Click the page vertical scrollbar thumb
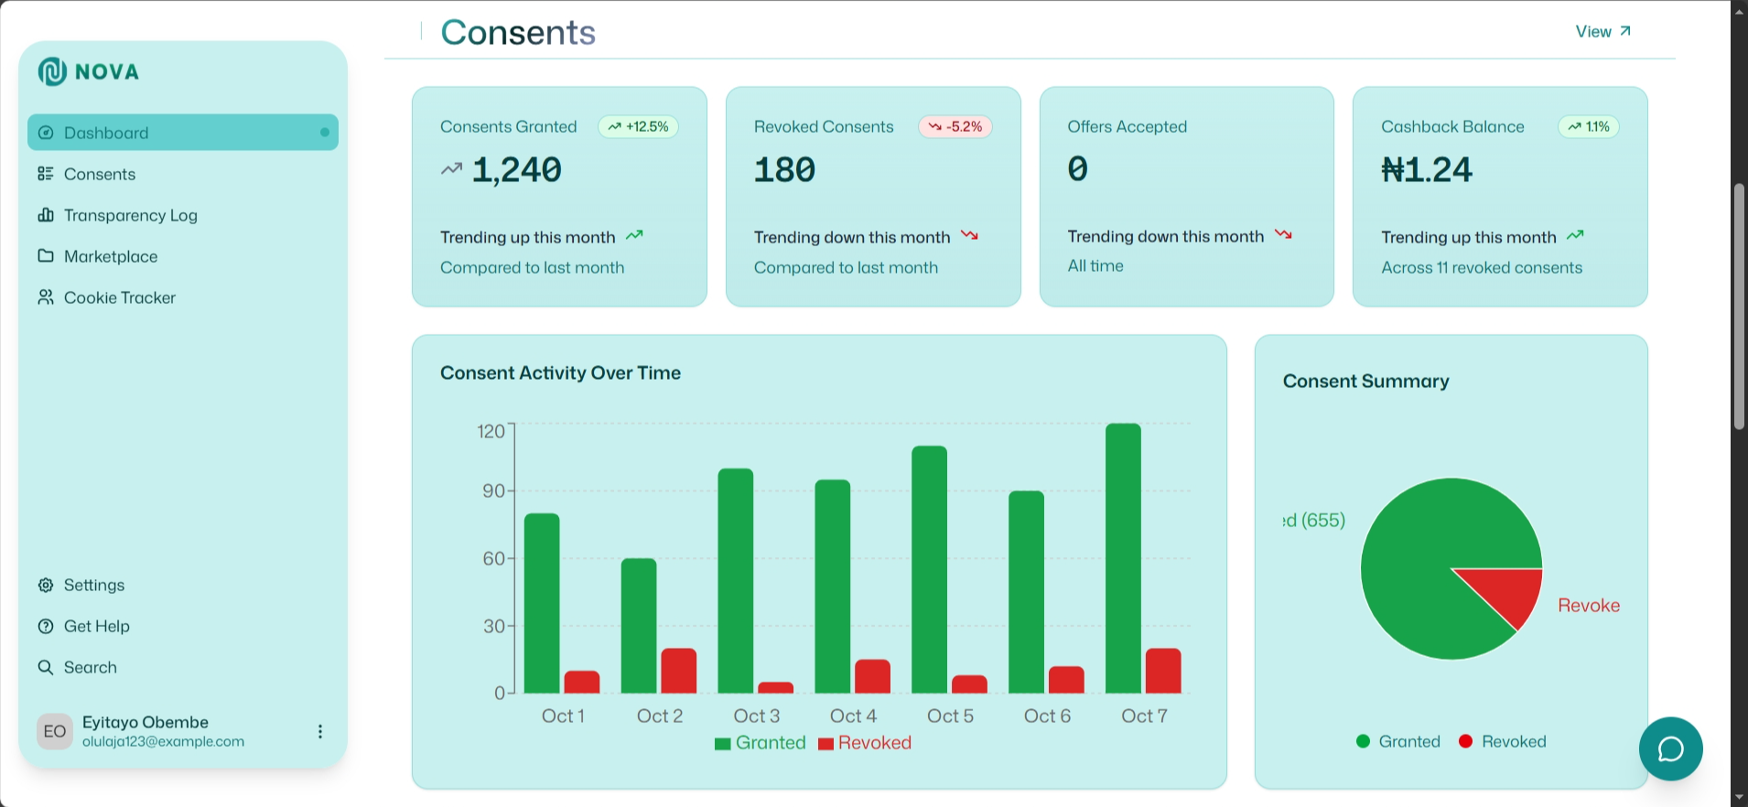The height and width of the screenshot is (807, 1748). 1739,307
